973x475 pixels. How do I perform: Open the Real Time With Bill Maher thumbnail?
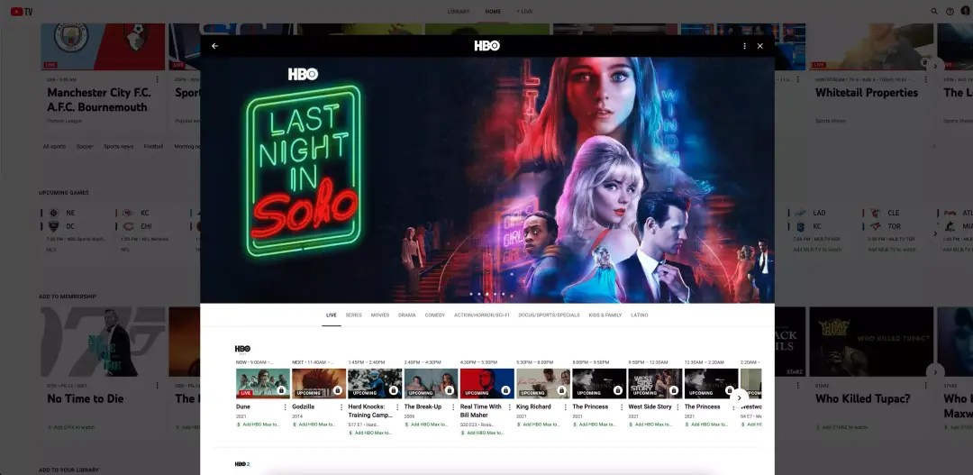(487, 383)
